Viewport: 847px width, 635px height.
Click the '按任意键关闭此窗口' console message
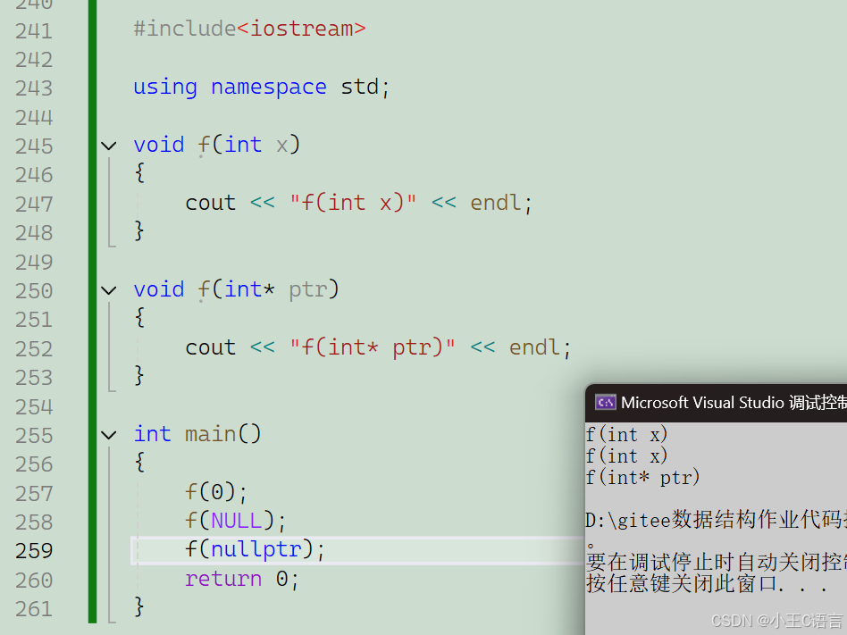pos(707,584)
